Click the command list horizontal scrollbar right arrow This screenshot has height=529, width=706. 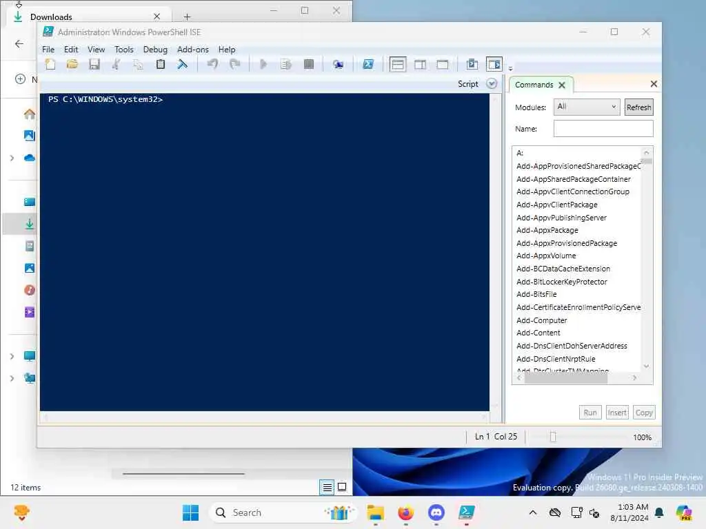635,378
